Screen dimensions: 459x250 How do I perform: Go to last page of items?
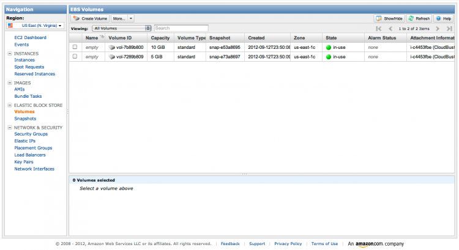(x=449, y=28)
